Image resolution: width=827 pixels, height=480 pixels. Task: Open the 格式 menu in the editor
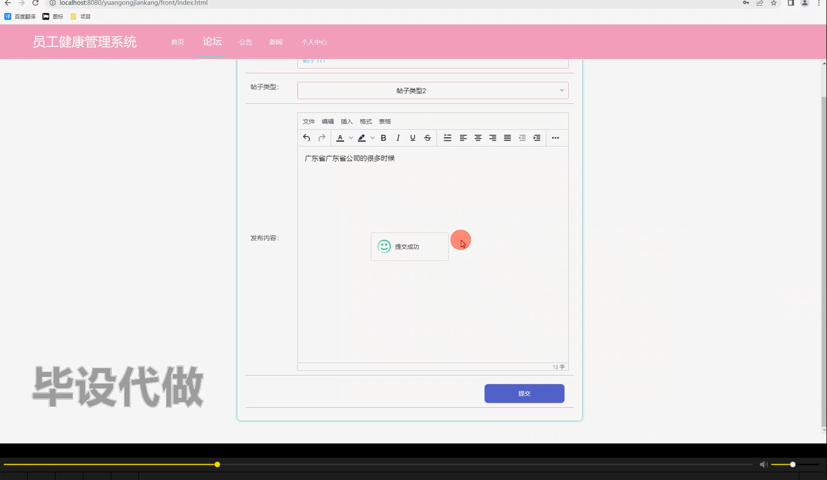365,121
